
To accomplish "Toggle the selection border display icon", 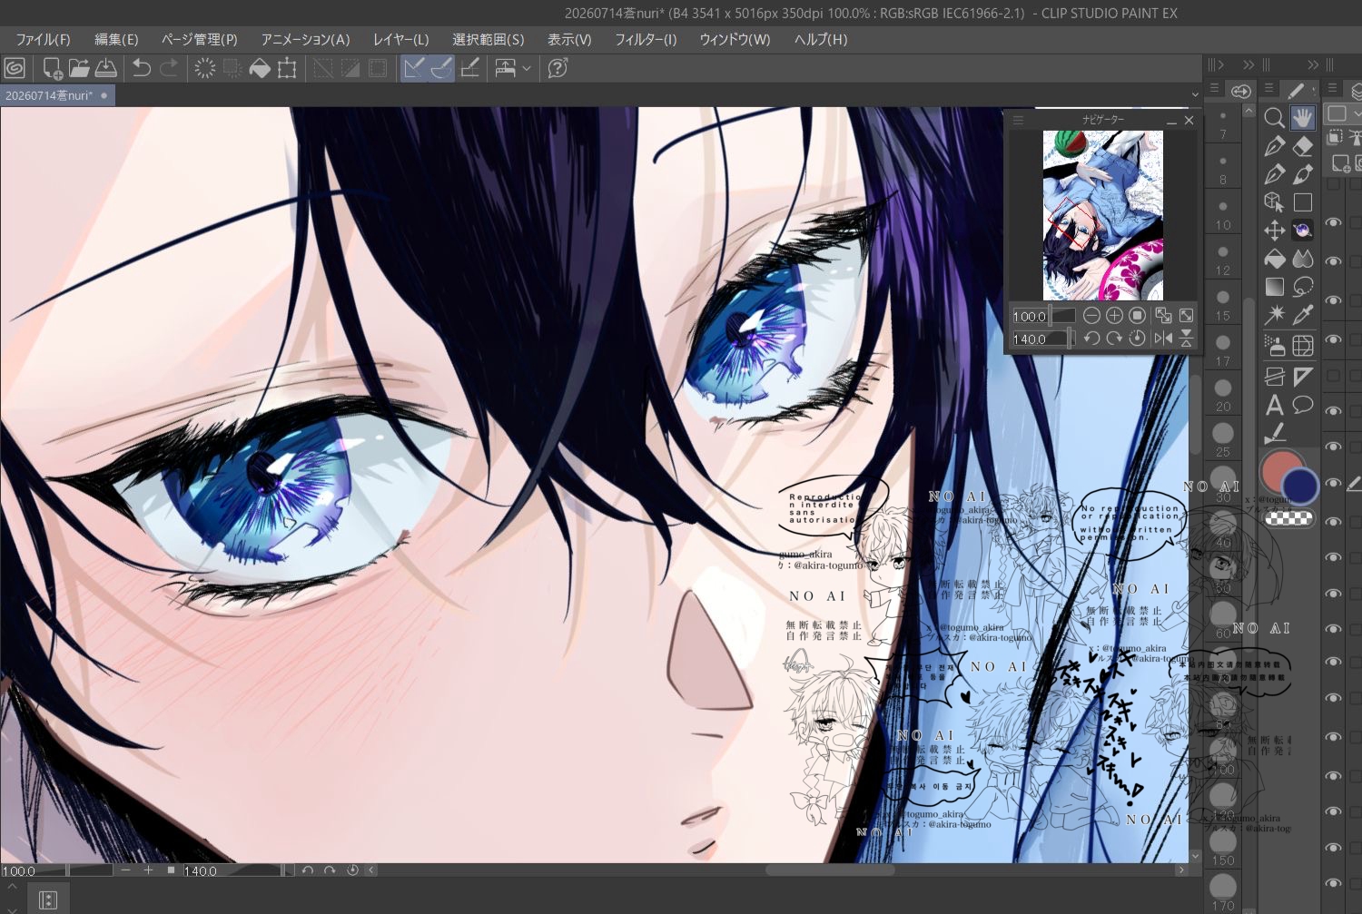I will coord(378,68).
